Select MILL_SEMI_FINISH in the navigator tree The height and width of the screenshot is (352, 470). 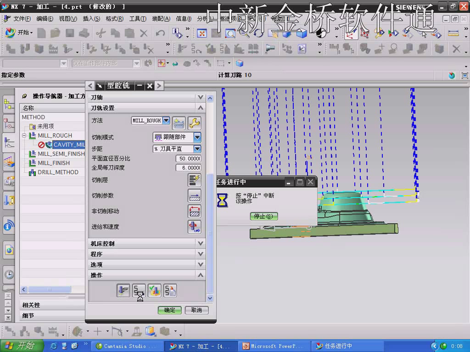[x=61, y=154]
